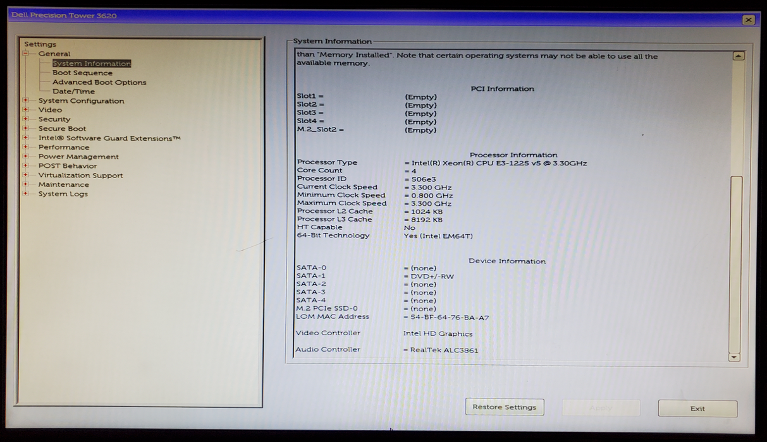The image size is (767, 442).
Task: Select the System Configuration label
Action: pos(81,100)
